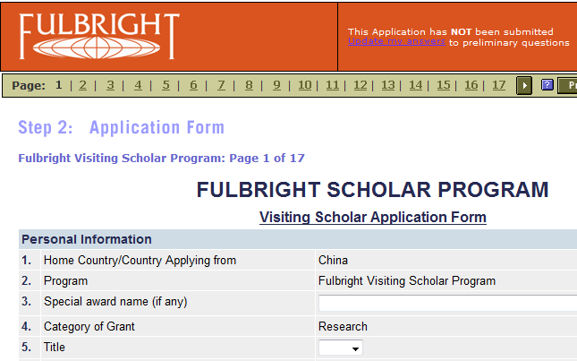Click the Fulbright logo
The width and height of the screenshot is (577, 361).
point(98,36)
